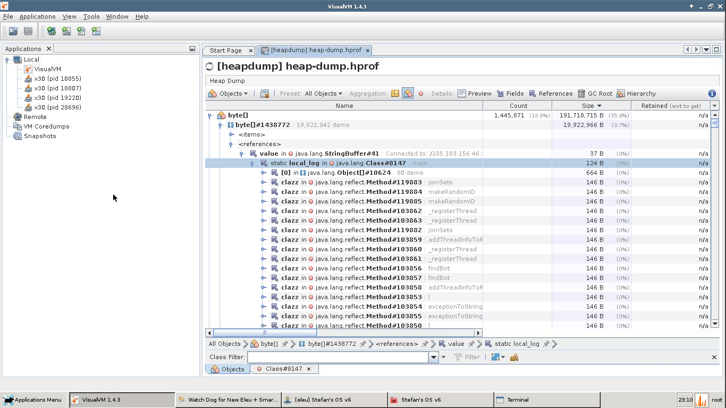Toggle the References details view
The image size is (726, 408).
(x=550, y=93)
